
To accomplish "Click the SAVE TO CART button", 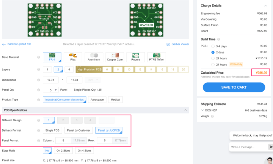I will click(x=234, y=87).
